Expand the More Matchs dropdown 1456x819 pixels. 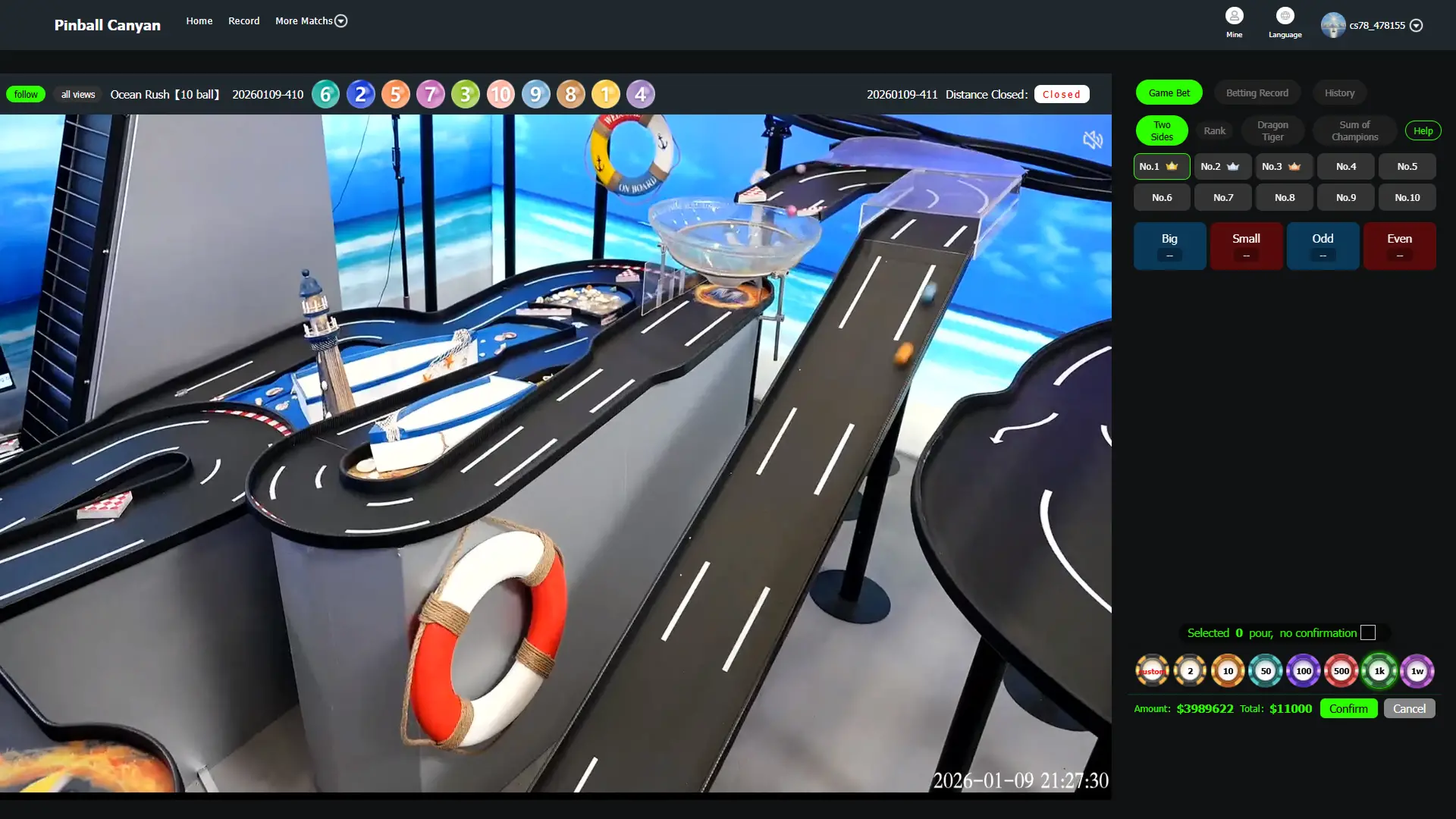pos(311,21)
